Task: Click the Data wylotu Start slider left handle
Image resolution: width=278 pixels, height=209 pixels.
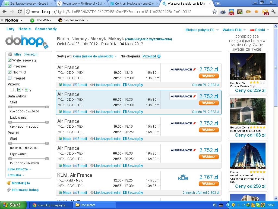Action: coord(10,107)
